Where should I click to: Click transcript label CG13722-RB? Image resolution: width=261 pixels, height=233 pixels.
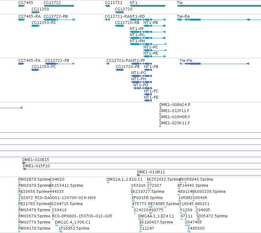(56, 17)
